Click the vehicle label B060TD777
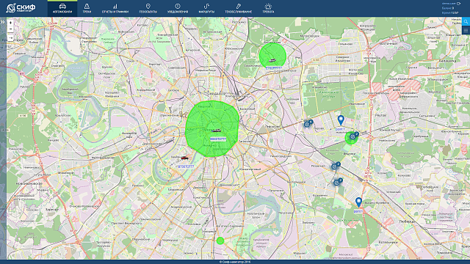Screen dimensions: 470x264 click(x=218, y=139)
